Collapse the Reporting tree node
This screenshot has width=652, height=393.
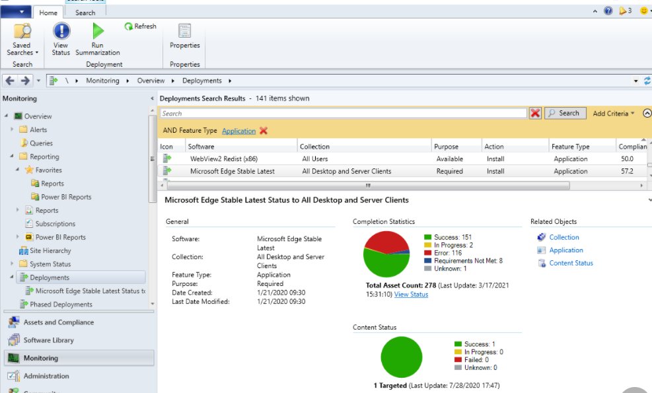click(12, 156)
